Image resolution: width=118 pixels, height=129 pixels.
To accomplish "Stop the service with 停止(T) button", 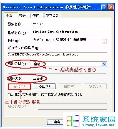I will [x=44, y=87].
